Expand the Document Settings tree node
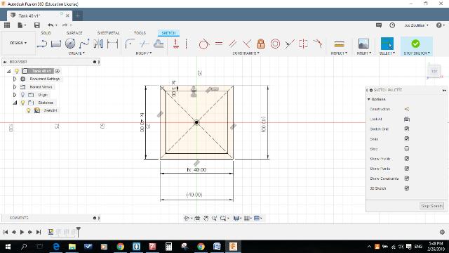Image resolution: width=449 pixels, height=253 pixels. click(15, 79)
